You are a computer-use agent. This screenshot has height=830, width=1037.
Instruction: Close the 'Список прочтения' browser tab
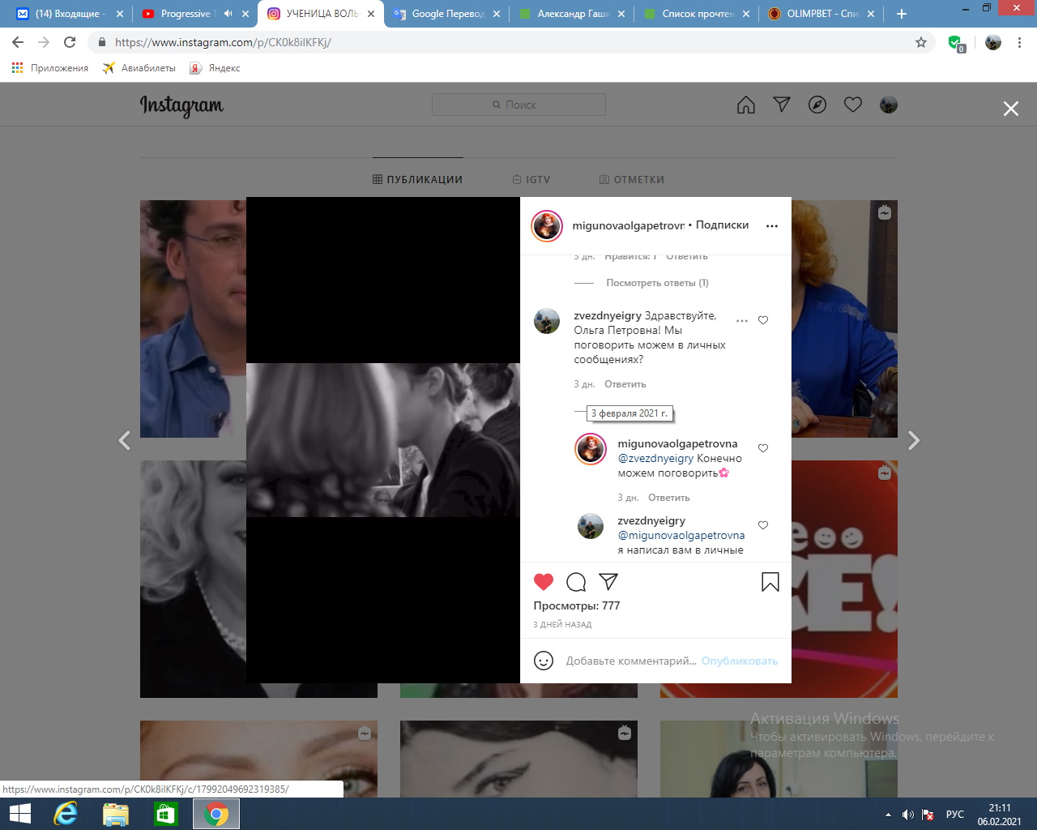[x=746, y=14]
